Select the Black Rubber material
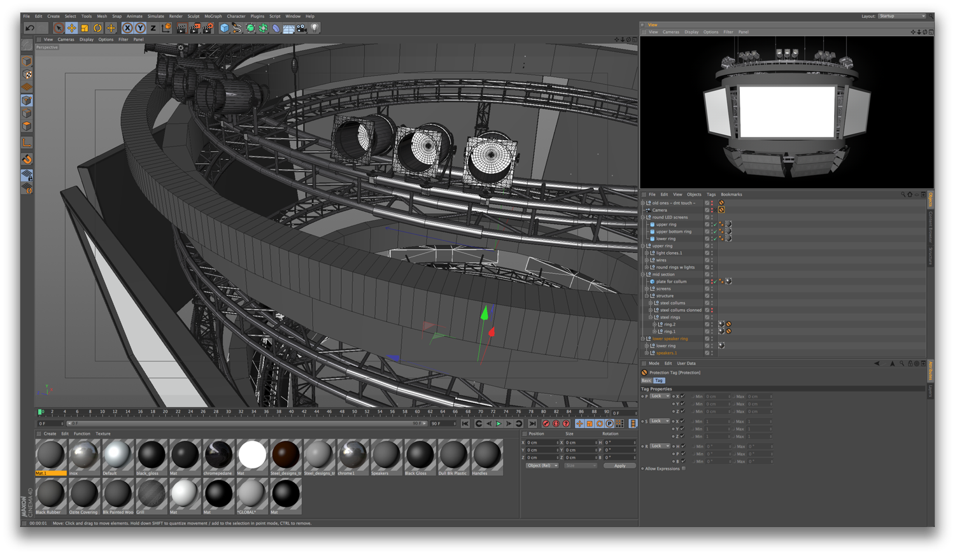955x555 pixels. coord(50,496)
